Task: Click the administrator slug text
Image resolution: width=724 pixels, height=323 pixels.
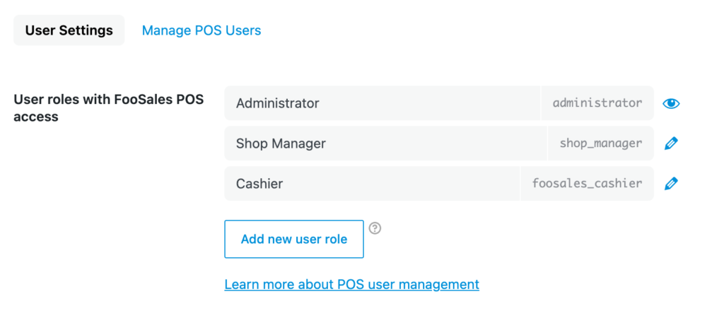Action: [597, 103]
